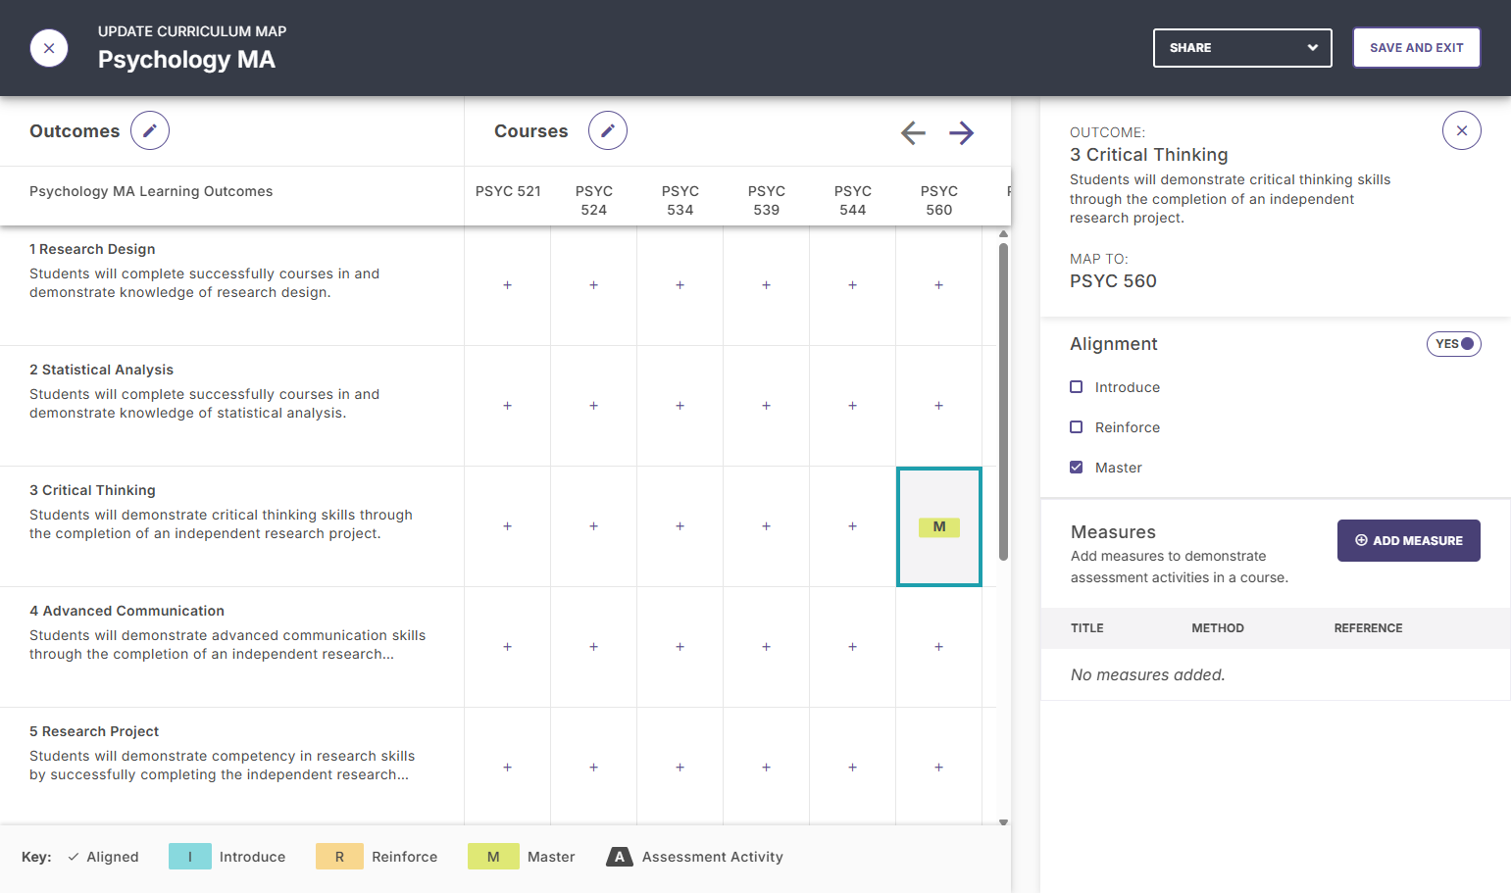Edit Courses using the pencil icon
The height and width of the screenshot is (893, 1511).
coord(608,130)
